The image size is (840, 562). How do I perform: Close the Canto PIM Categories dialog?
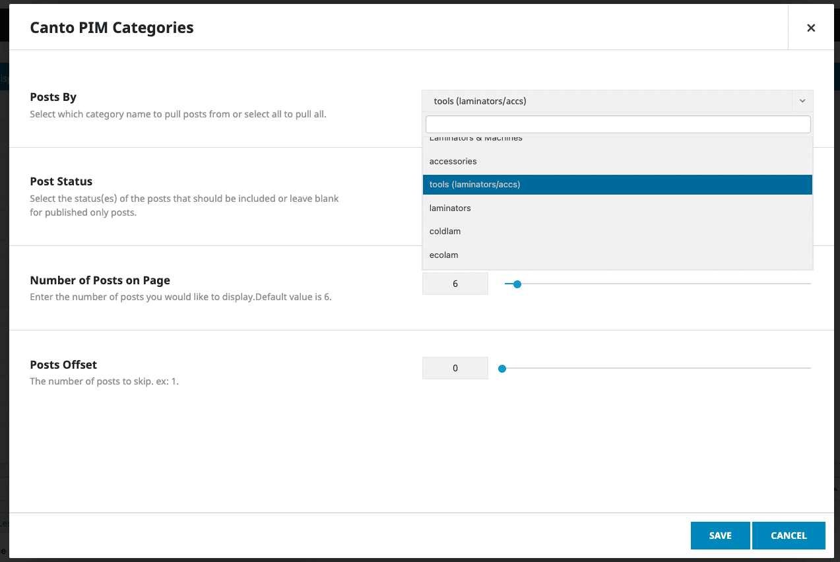(x=811, y=28)
